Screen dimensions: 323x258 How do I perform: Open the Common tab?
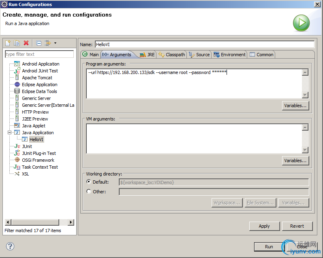[261, 55]
